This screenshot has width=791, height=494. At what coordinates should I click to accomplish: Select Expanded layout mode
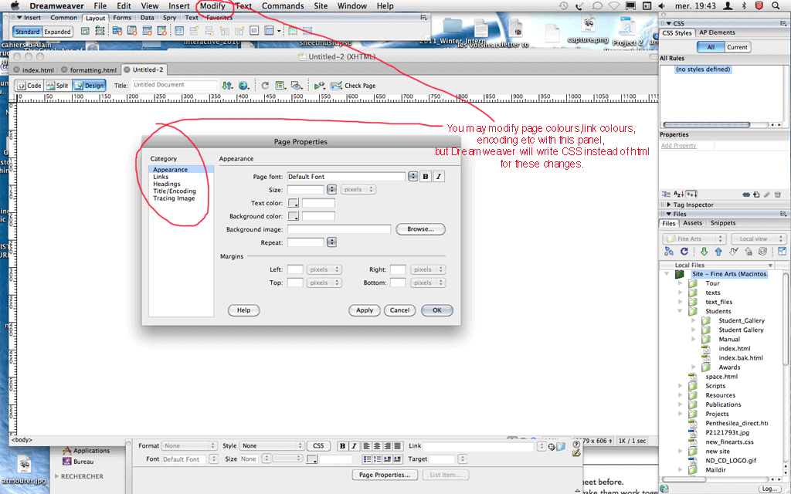point(57,32)
